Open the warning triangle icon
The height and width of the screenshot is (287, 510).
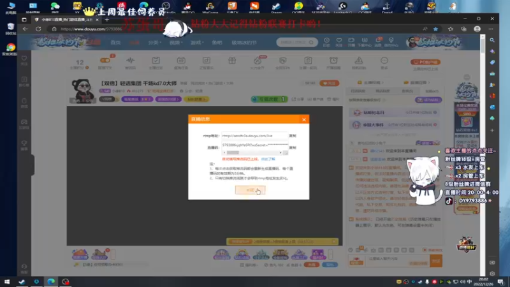359,61
